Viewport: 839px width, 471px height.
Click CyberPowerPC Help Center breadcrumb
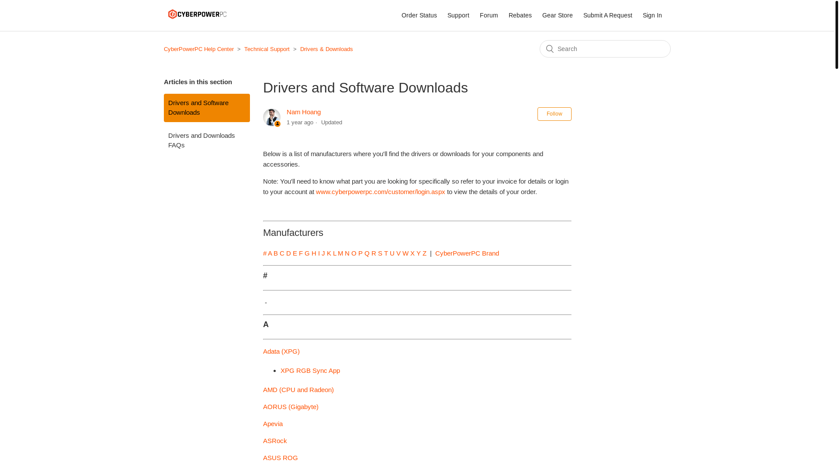199,49
